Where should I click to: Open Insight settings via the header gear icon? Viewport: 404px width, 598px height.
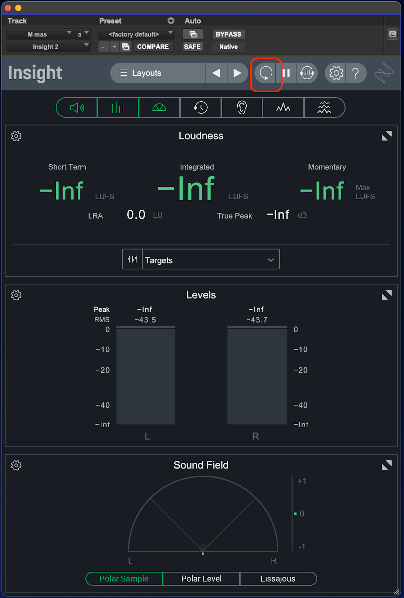[x=336, y=73]
